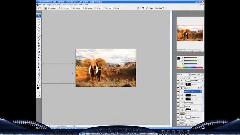The height and width of the screenshot is (135, 240).
Task: Cancel the transform in options bar
Action: click(x=142, y=8)
